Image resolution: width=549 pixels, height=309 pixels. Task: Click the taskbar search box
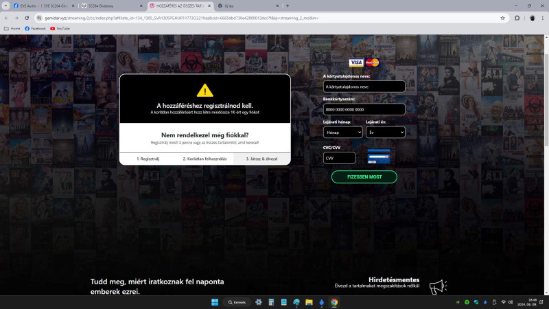237,302
